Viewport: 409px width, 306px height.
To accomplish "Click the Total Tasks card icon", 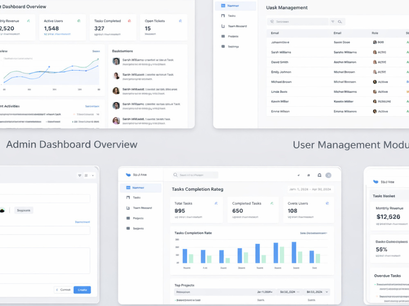I will pos(216,203).
